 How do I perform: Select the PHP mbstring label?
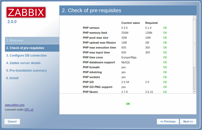[x=92, y=72]
